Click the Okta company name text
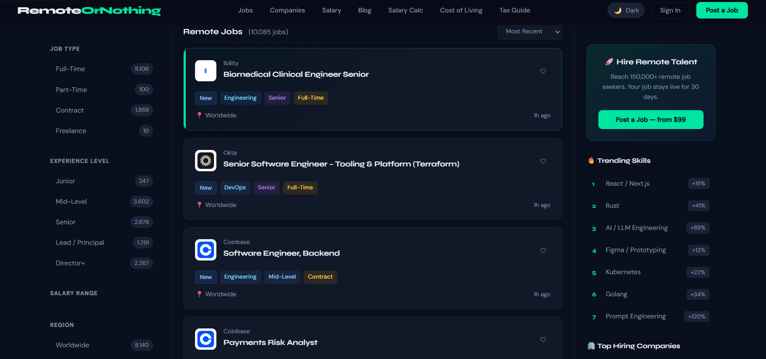 pos(230,153)
